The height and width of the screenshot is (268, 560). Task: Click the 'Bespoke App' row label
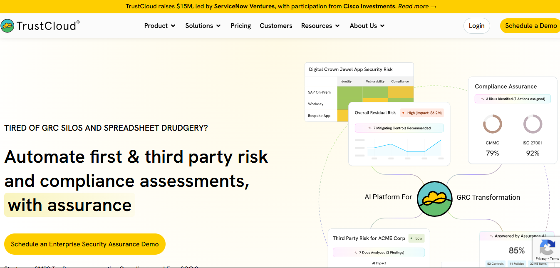pyautogui.click(x=319, y=116)
